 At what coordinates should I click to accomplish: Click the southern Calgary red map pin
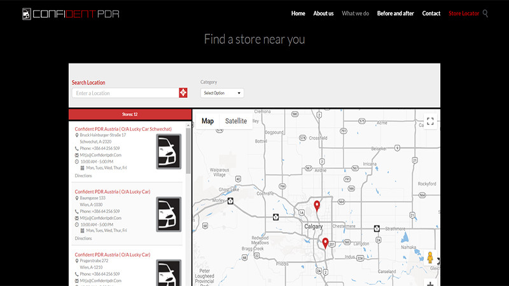point(325,243)
